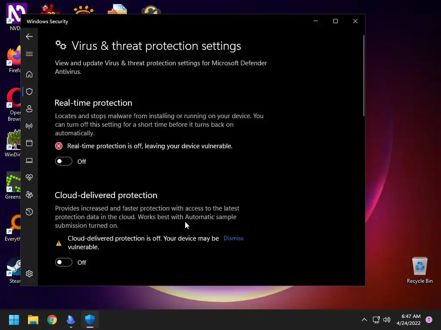Select the Firefox desktop shortcut
The height and width of the screenshot is (330, 441).
(x=13, y=60)
